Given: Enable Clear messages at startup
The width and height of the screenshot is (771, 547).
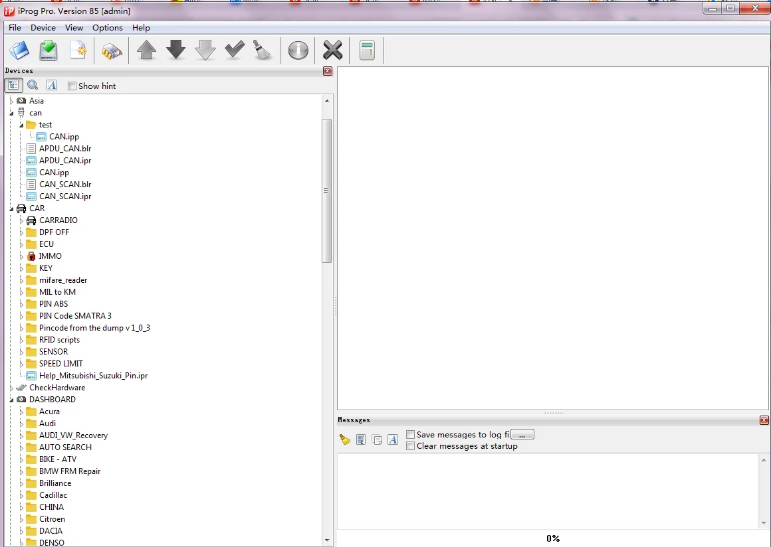Looking at the screenshot, I should coord(411,446).
